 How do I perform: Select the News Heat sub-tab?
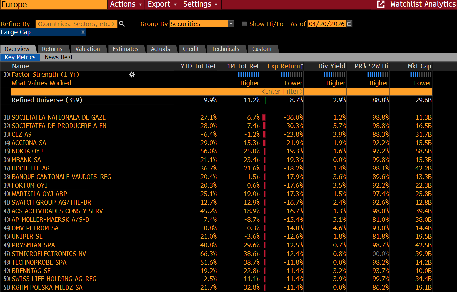tap(59, 57)
